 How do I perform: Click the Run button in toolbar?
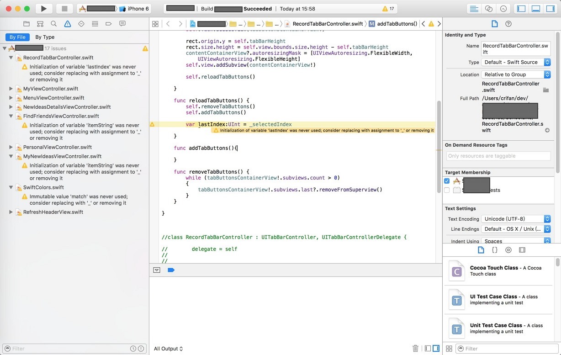43,9
